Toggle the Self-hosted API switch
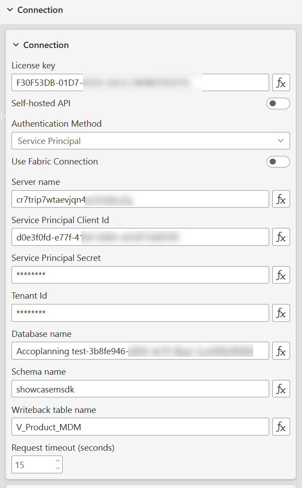Viewport: 302px width, 488px height. tap(278, 104)
